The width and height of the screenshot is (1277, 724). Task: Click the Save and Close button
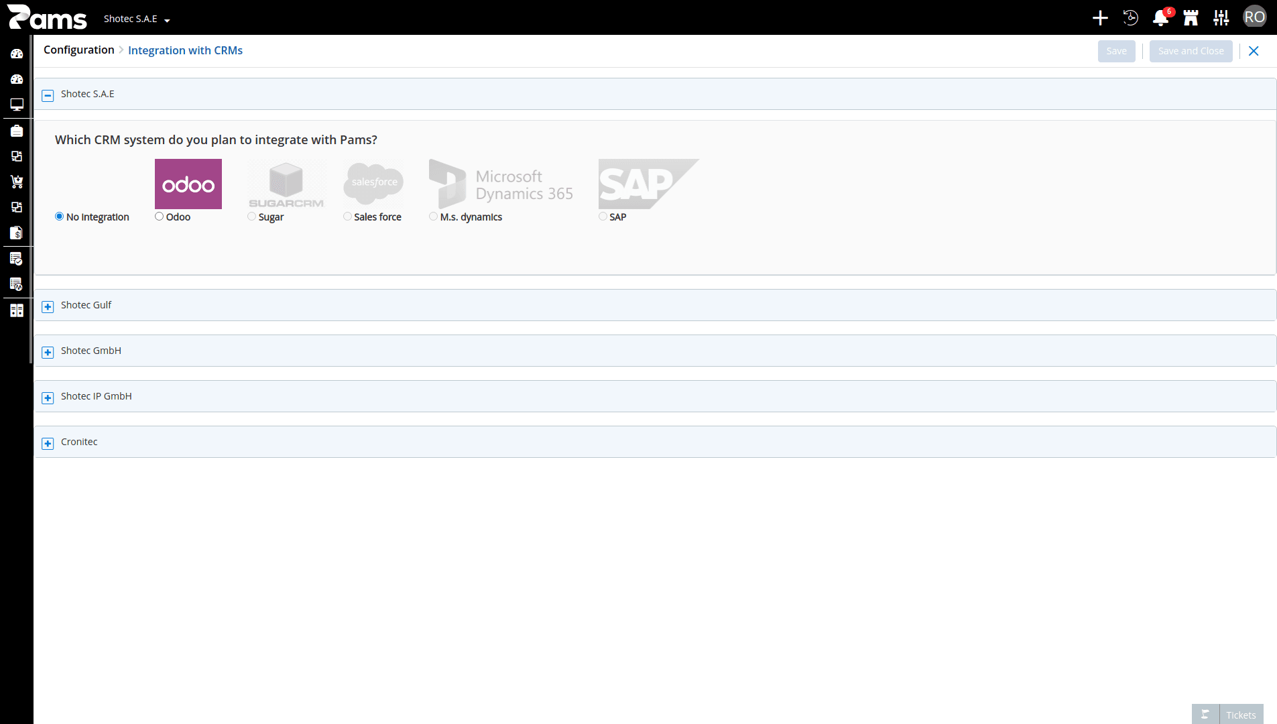pyautogui.click(x=1191, y=51)
